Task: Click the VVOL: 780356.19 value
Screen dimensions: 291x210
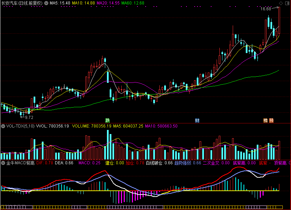Action: [52, 126]
